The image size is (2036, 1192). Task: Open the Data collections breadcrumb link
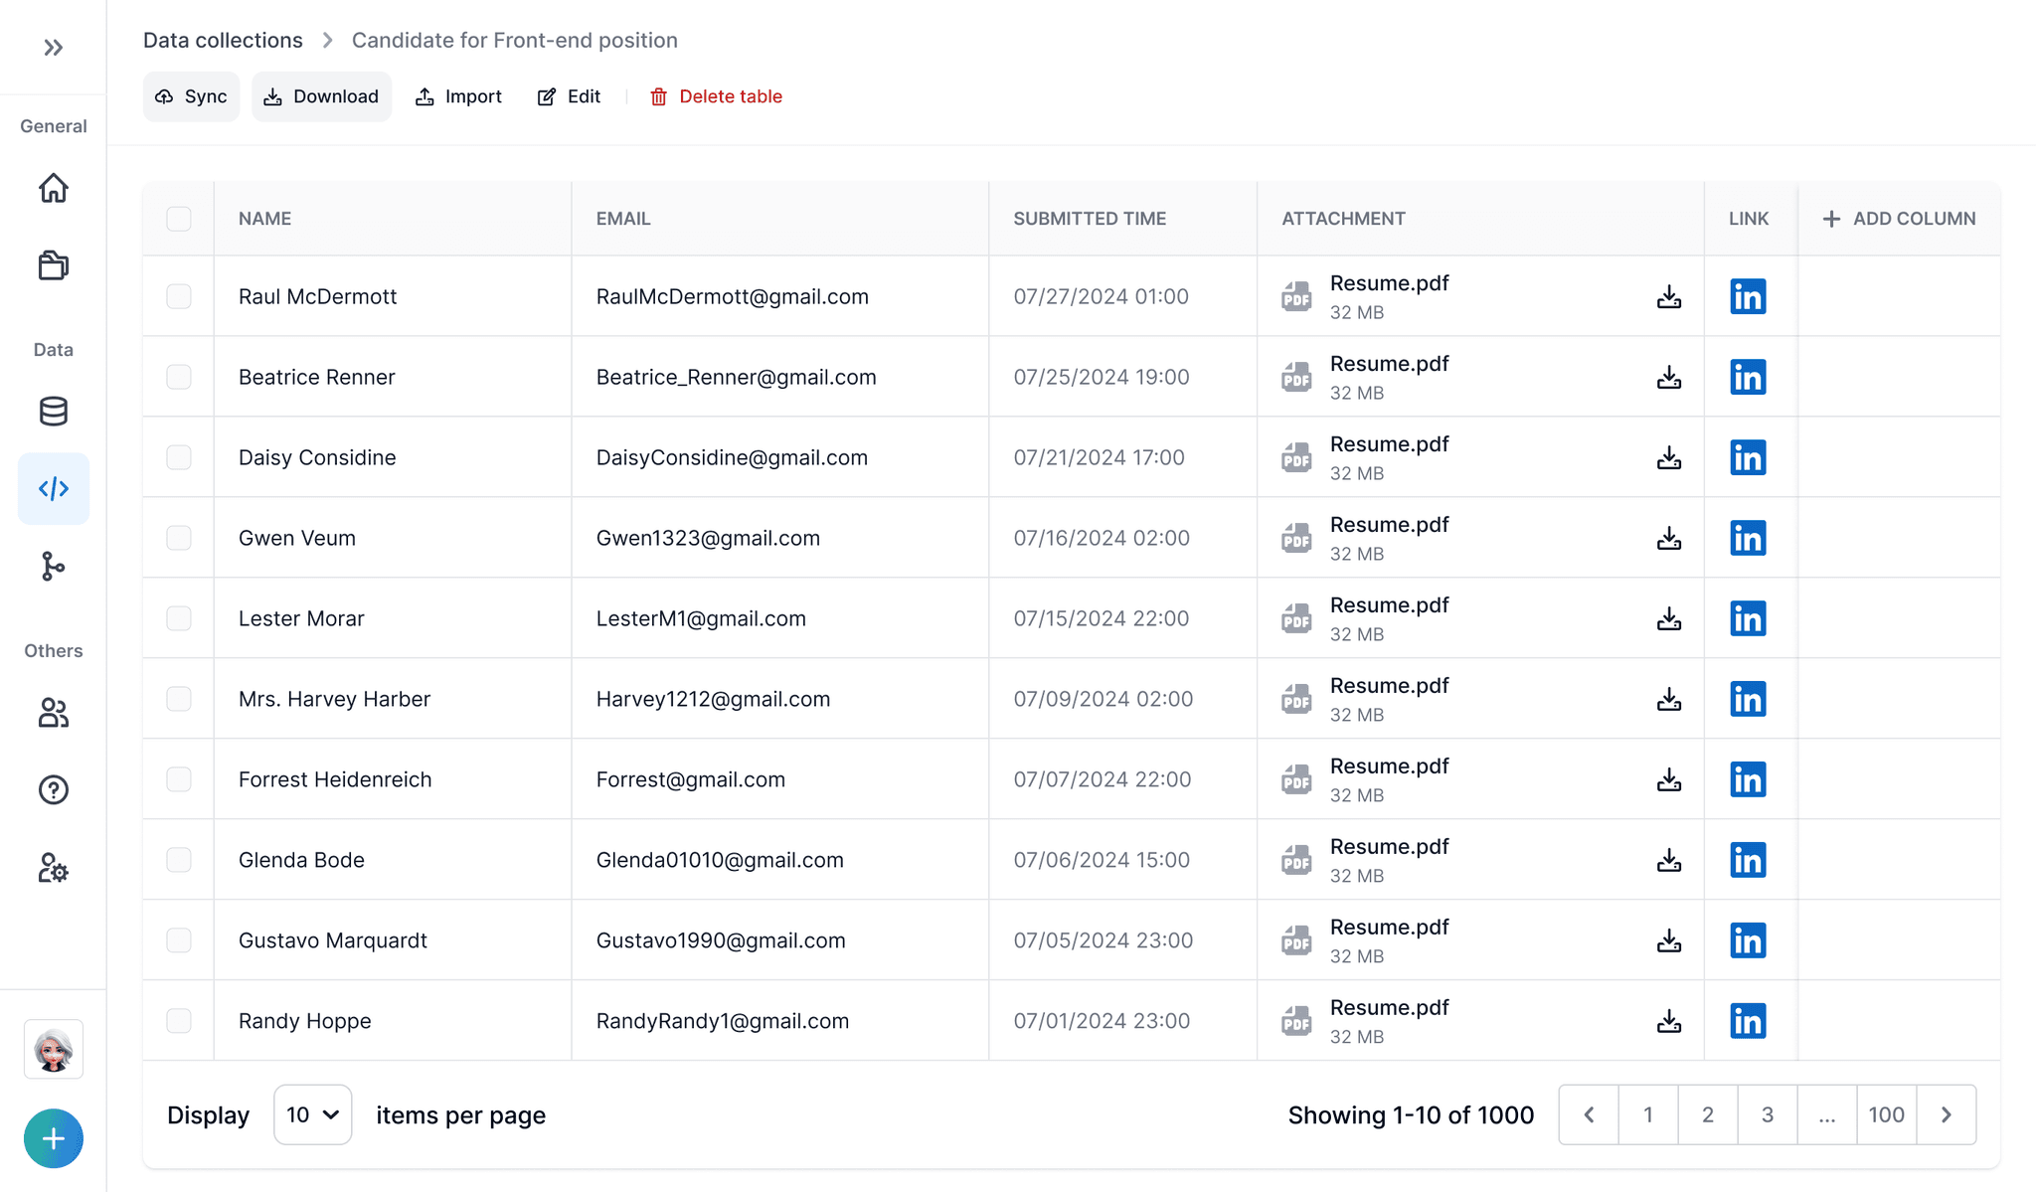[222, 40]
